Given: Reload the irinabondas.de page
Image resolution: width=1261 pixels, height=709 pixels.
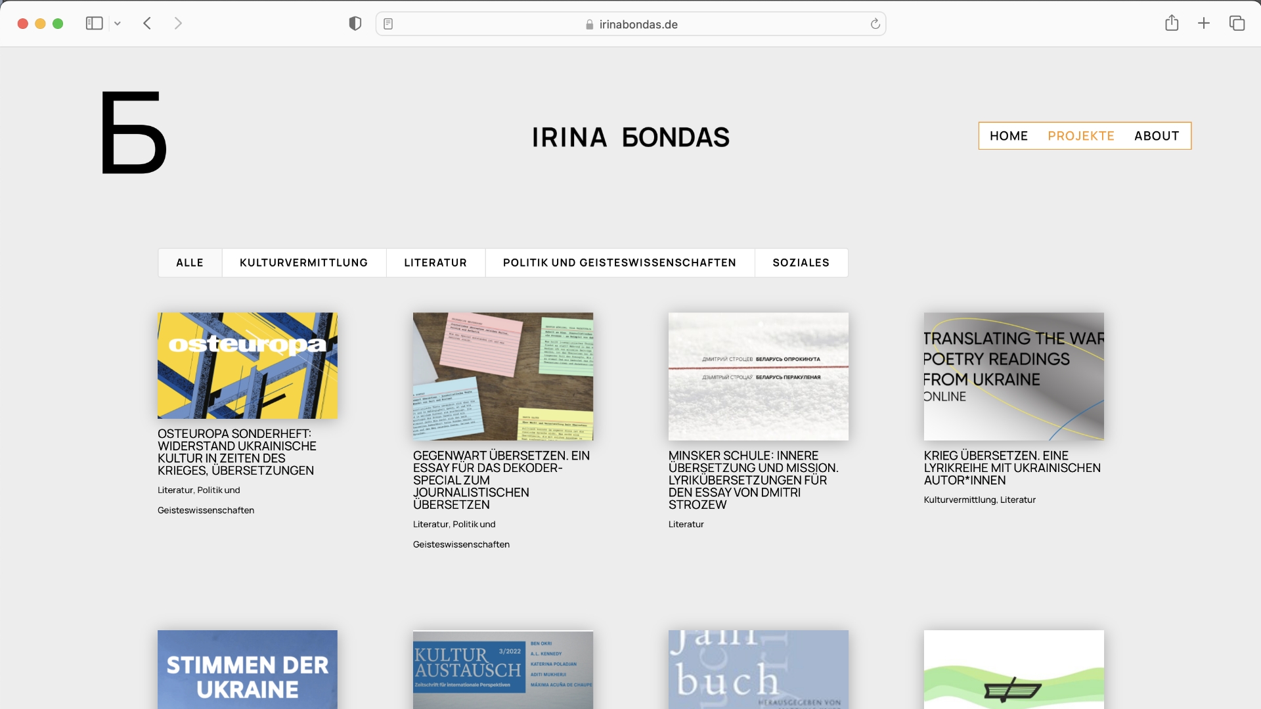Looking at the screenshot, I should (875, 24).
